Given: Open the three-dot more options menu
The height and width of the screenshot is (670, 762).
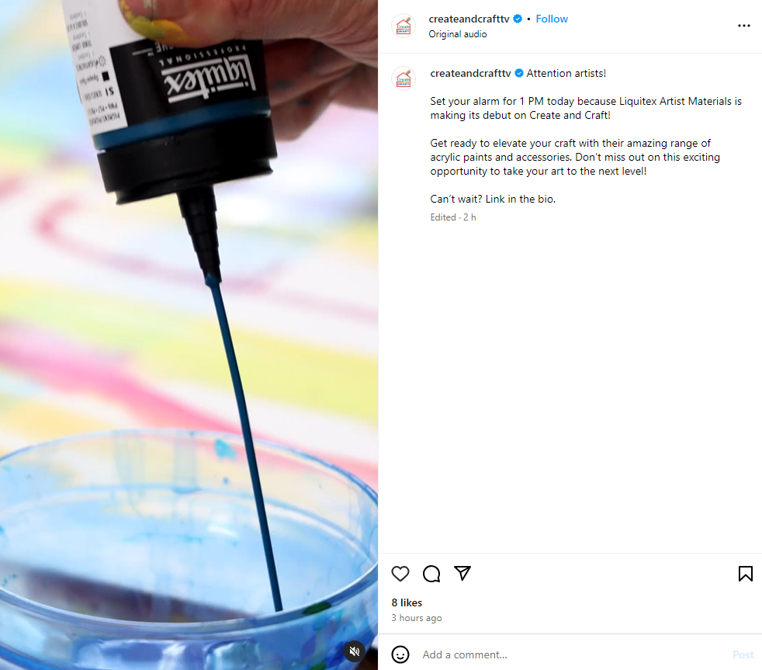Looking at the screenshot, I should [x=743, y=26].
